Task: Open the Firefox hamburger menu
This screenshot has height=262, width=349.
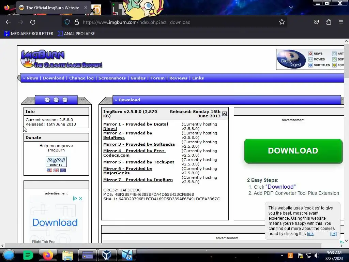Action: pos(341,22)
